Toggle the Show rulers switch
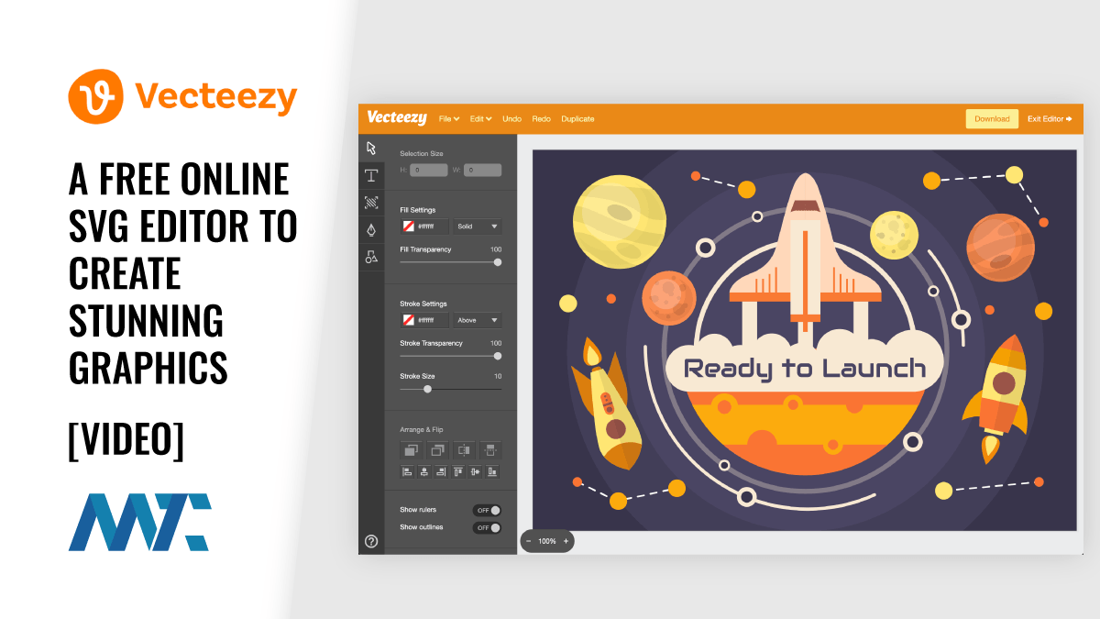The width and height of the screenshot is (1100, 619). (487, 510)
